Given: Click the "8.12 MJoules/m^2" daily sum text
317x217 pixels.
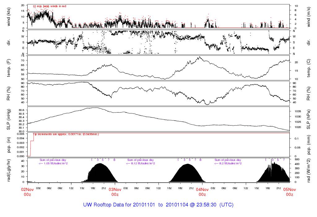Looking at the screenshot, I should tap(143, 163).
